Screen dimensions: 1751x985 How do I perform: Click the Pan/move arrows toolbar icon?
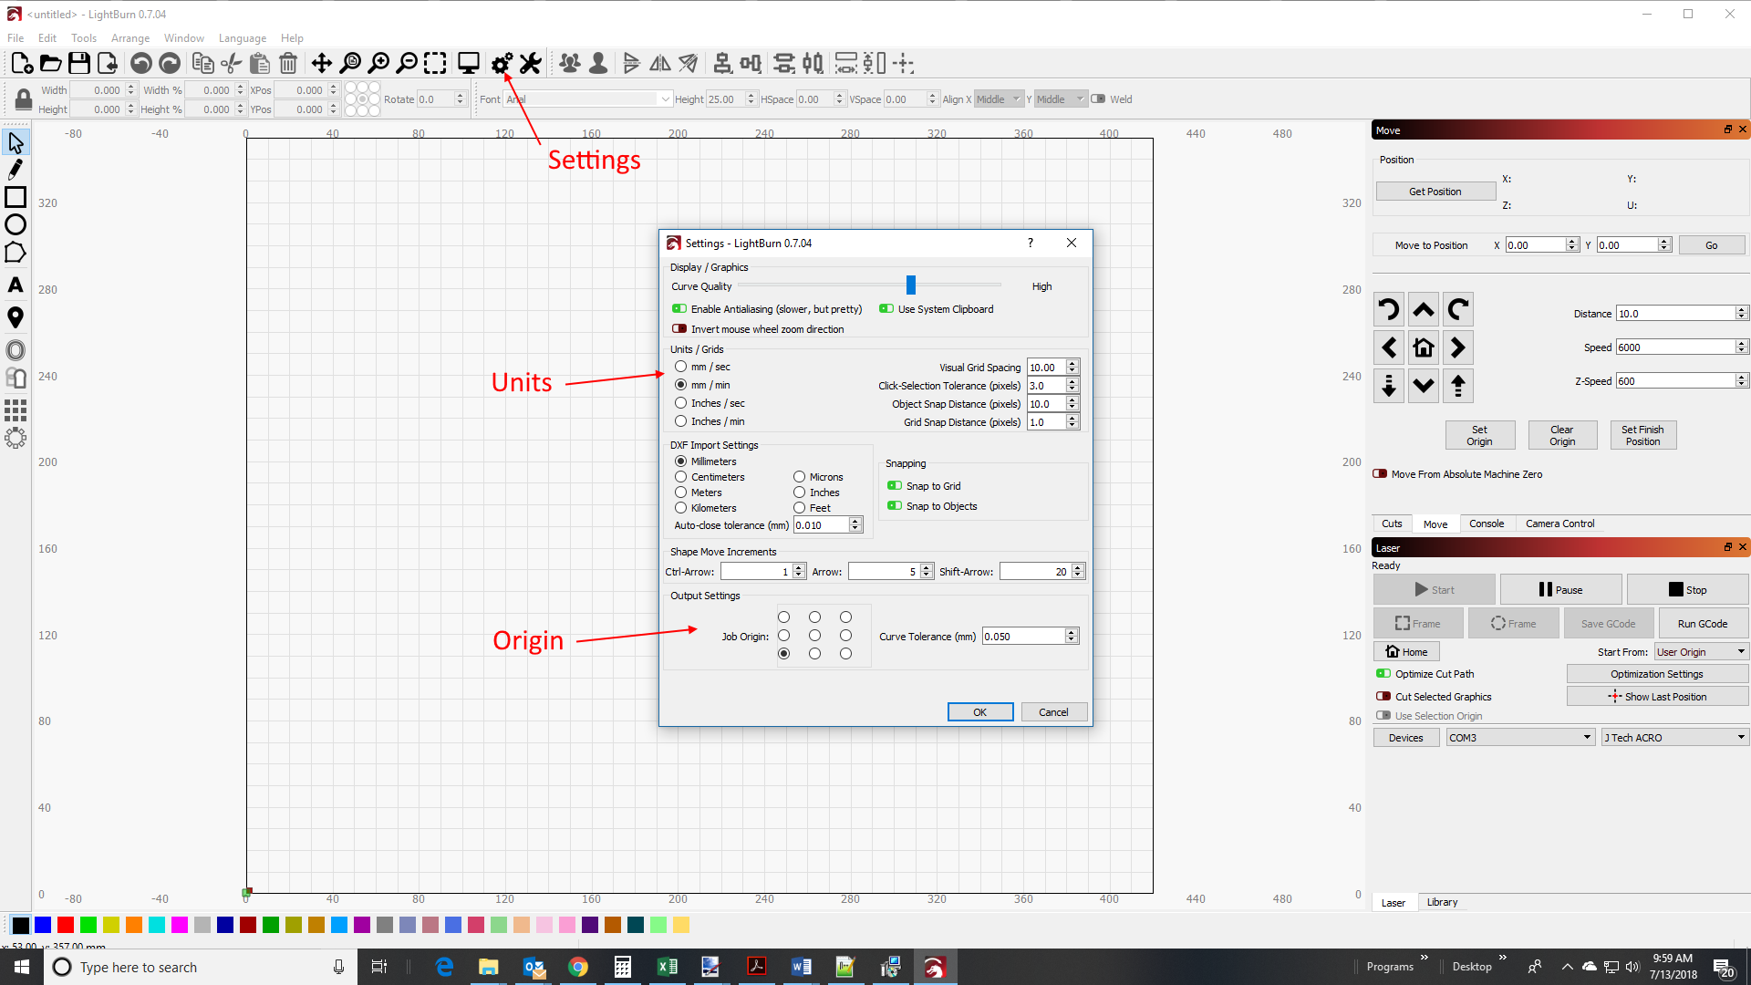click(x=321, y=63)
